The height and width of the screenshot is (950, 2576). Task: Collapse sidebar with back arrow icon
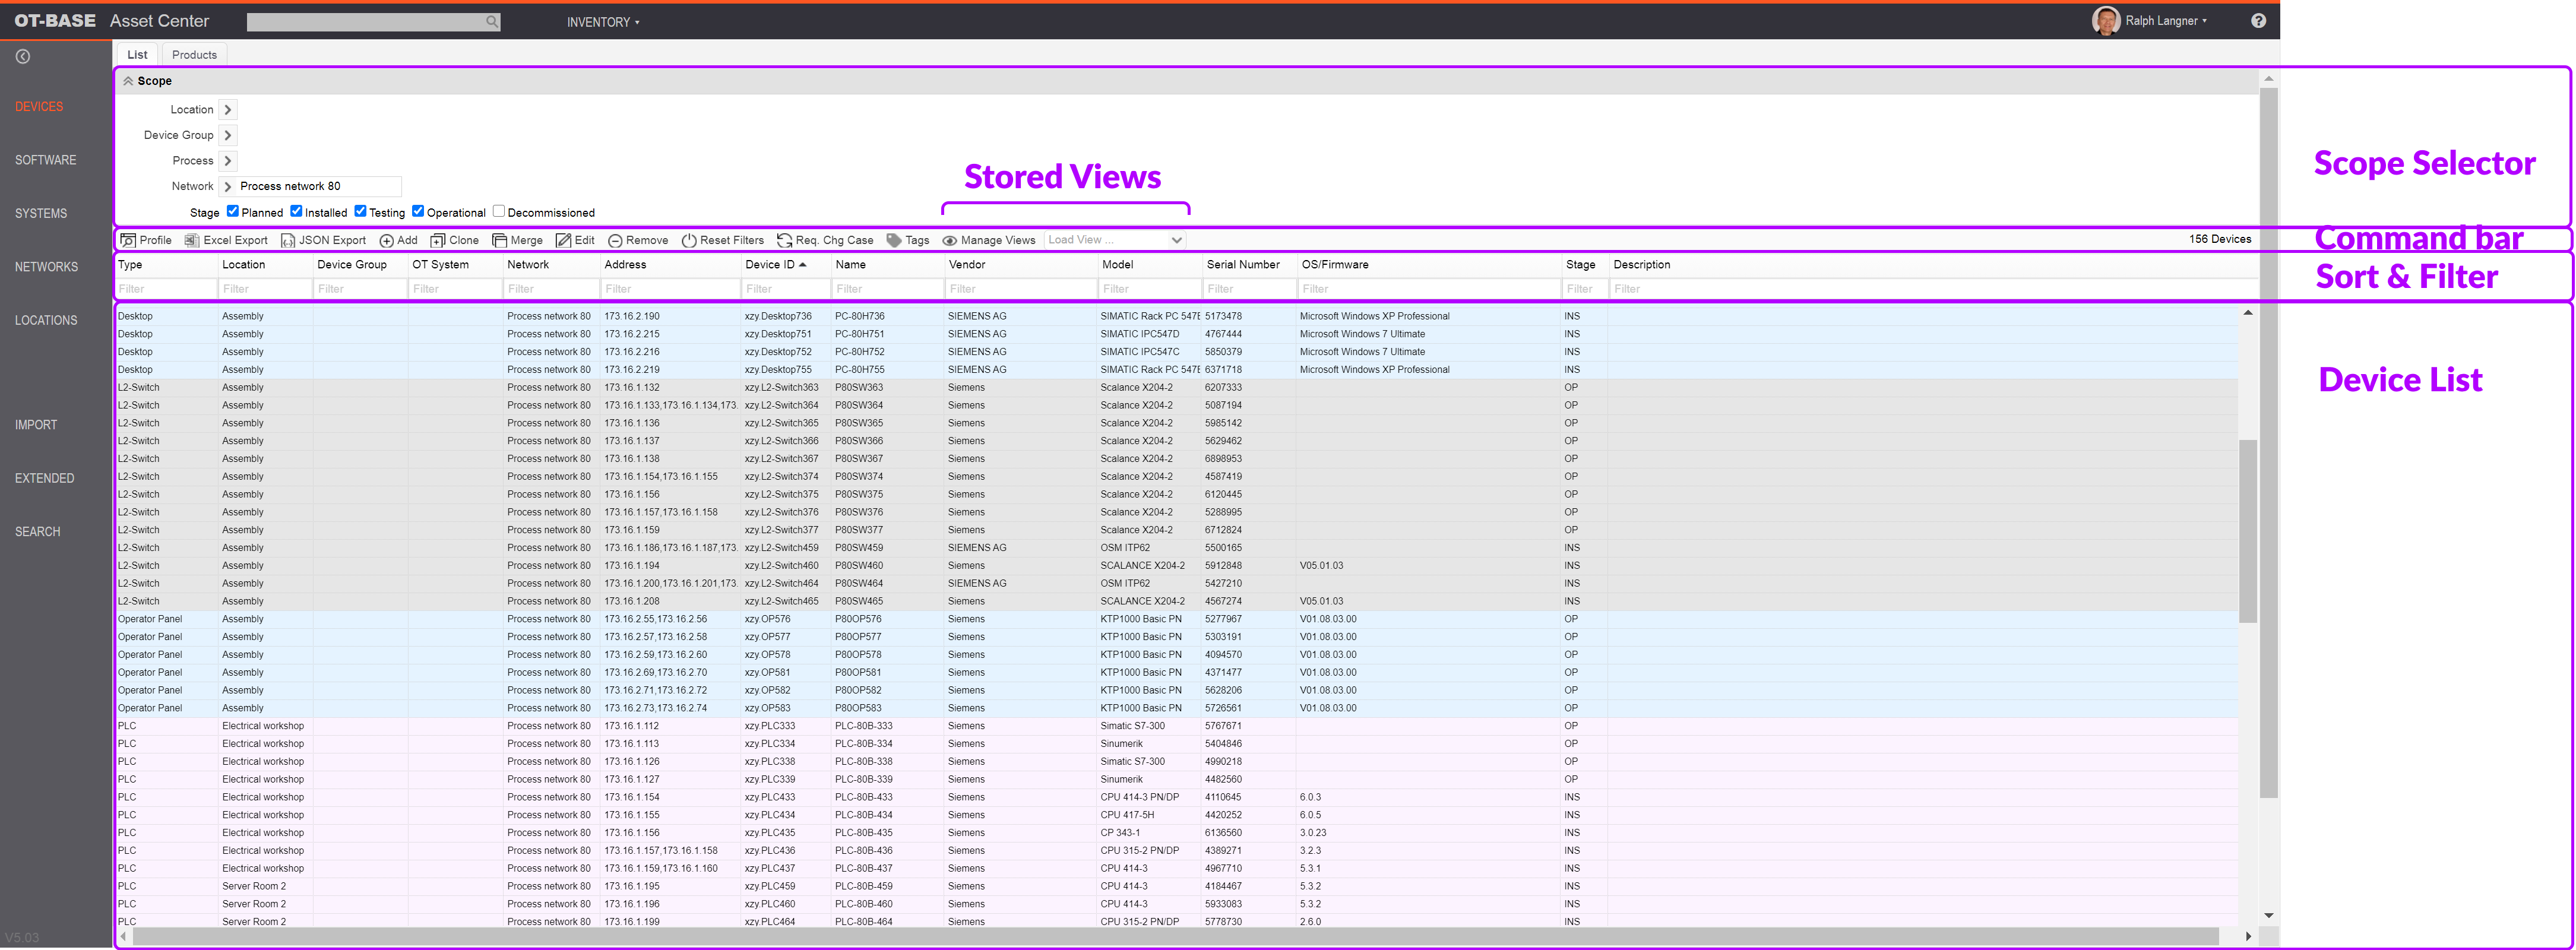(x=23, y=57)
